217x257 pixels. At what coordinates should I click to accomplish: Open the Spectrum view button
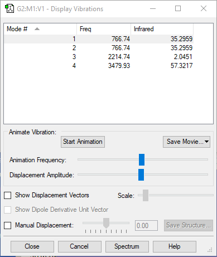127,246
